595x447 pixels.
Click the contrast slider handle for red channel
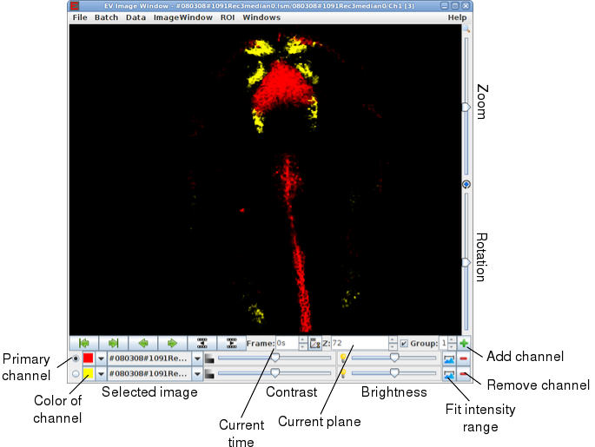pos(275,357)
